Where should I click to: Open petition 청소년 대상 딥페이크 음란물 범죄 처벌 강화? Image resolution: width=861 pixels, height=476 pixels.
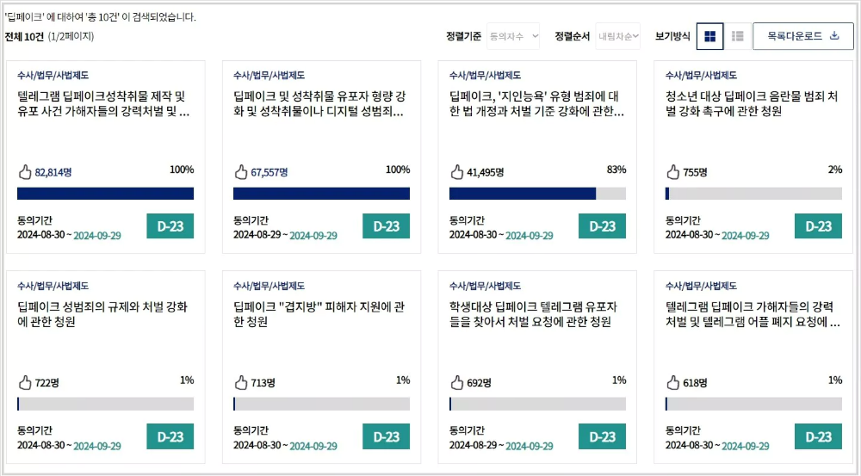(752, 104)
